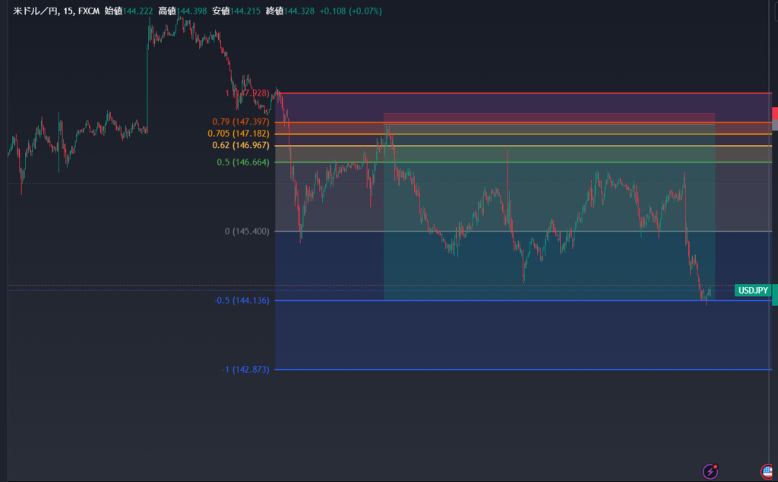
Task: Click the red price tag on right axis
Action: pyautogui.click(x=774, y=113)
